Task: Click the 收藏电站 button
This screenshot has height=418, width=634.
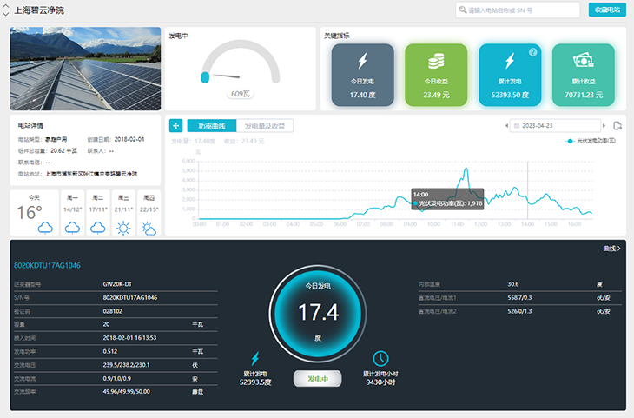Action: click(x=607, y=10)
